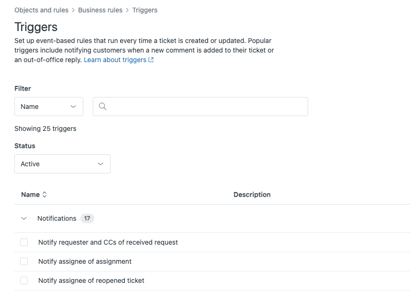Click the 17 count badge next to Notifications
The width and height of the screenshot is (410, 291).
tap(87, 218)
